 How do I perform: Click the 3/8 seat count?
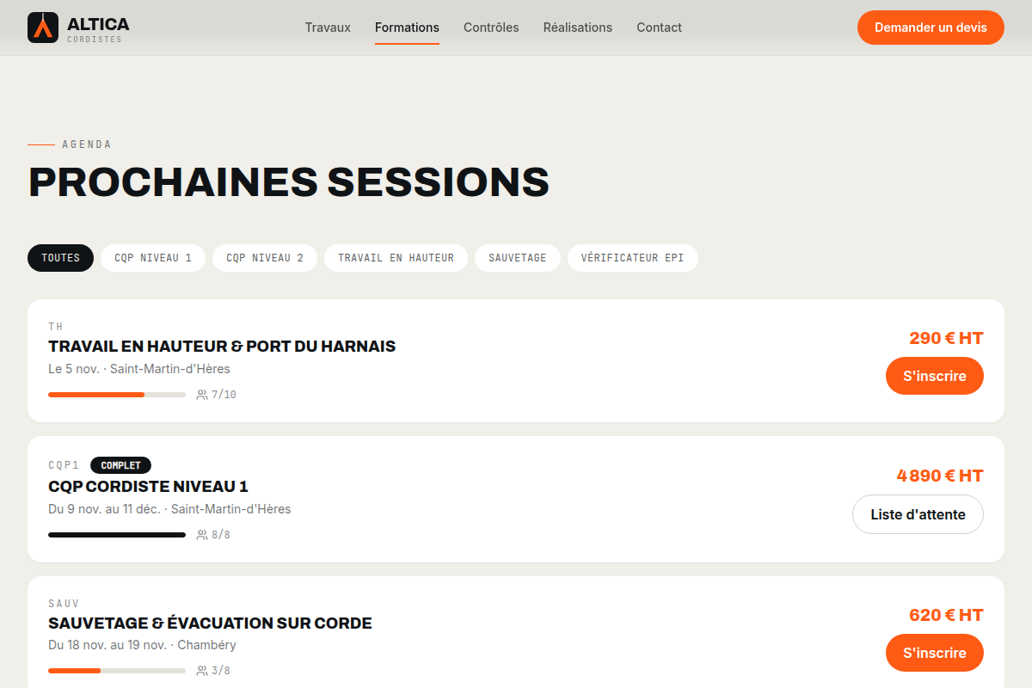click(221, 671)
